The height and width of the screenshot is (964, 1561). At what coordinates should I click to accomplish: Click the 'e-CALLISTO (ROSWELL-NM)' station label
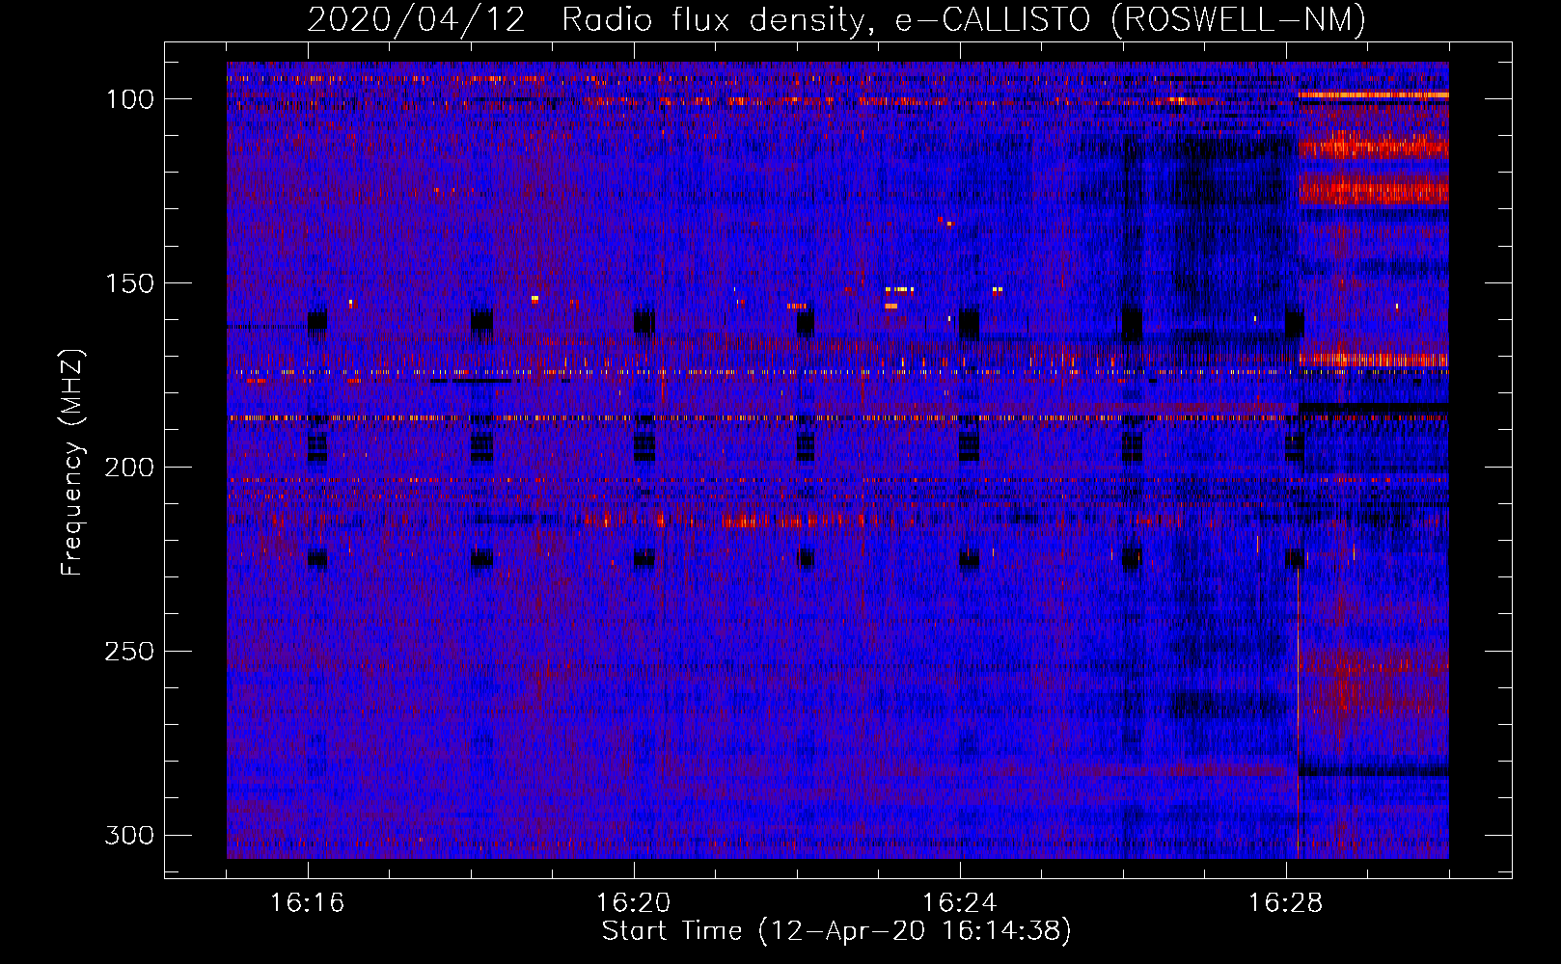click(1131, 20)
